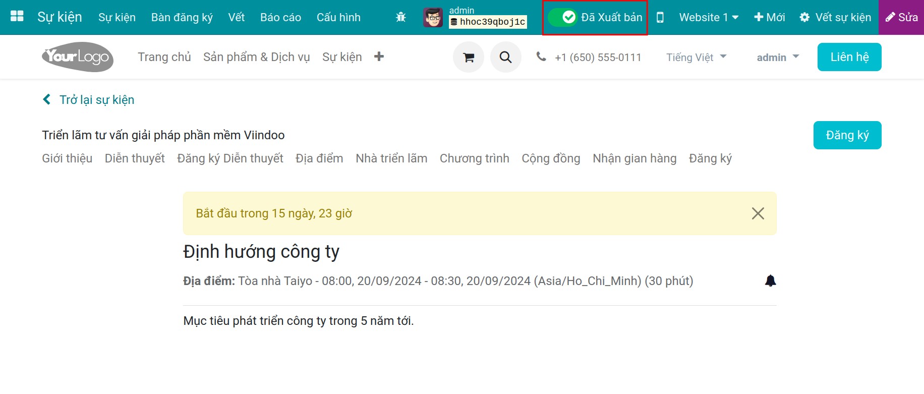Open the Địa điểm tab
The height and width of the screenshot is (394, 924).
(319, 158)
